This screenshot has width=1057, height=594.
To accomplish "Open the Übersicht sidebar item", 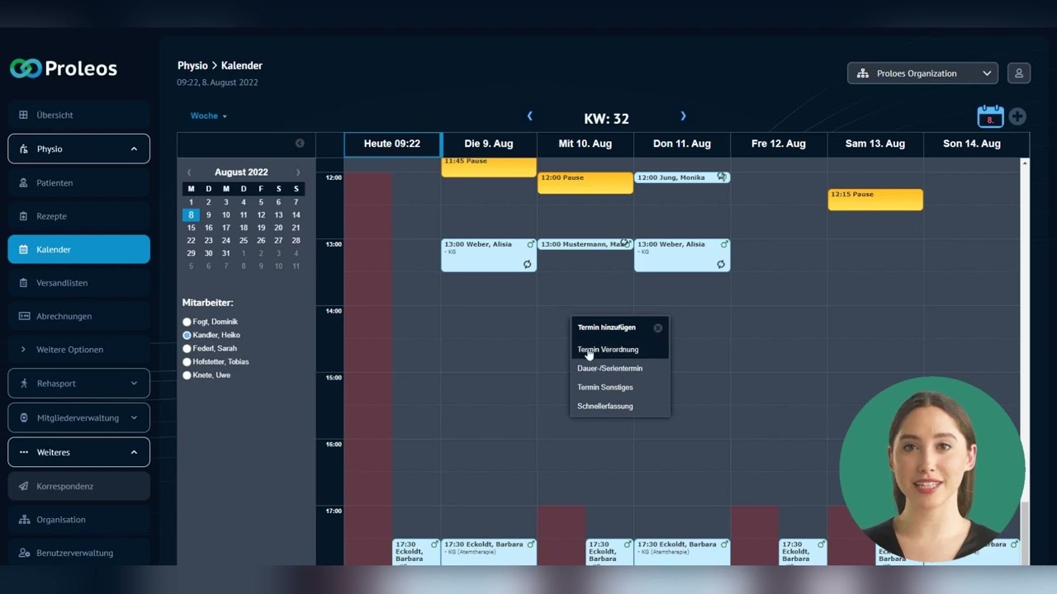I will coord(79,115).
